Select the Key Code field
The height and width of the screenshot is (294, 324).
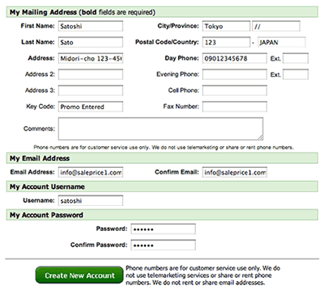(x=91, y=107)
